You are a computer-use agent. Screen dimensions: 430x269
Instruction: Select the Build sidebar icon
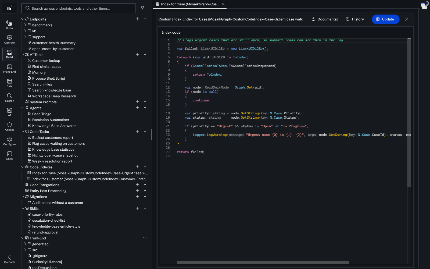pyautogui.click(x=9, y=54)
